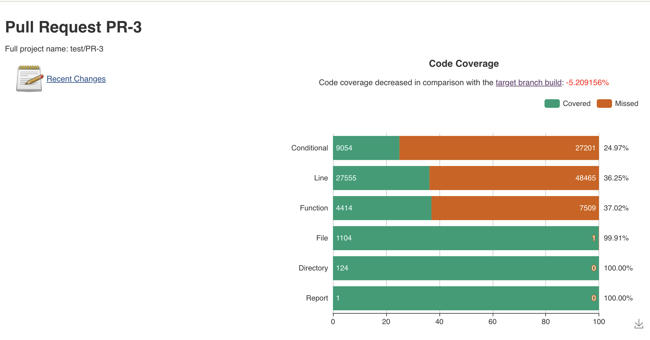Click the Conditional covered bar showing 9054
This screenshot has height=340, width=650.
click(x=366, y=148)
